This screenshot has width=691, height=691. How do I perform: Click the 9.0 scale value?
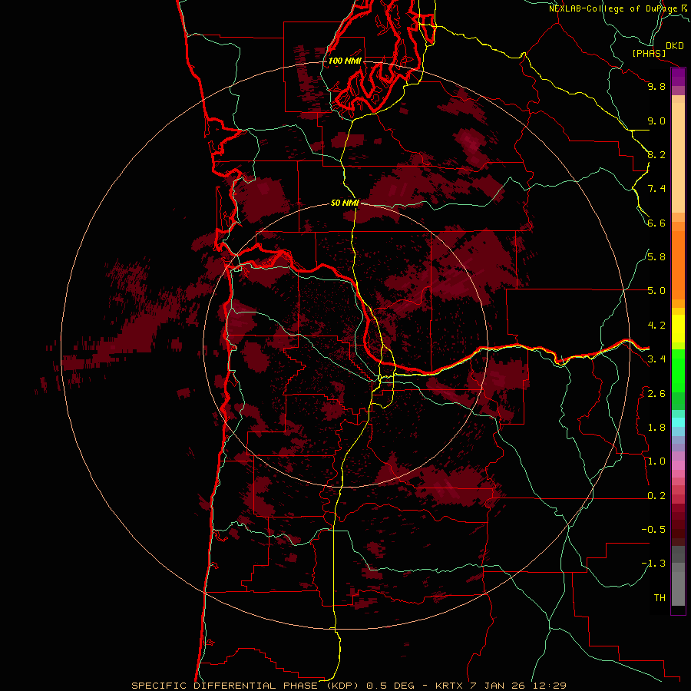pos(656,121)
